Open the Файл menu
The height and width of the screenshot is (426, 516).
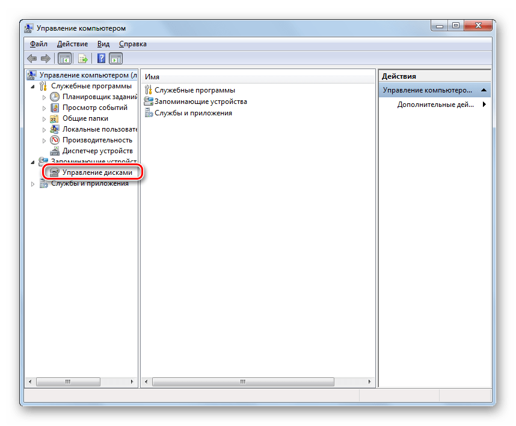[x=38, y=44]
